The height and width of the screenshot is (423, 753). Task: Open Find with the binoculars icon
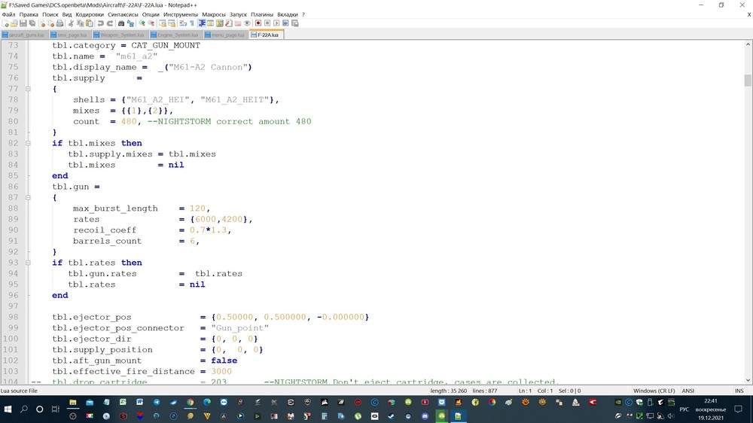tap(121, 23)
